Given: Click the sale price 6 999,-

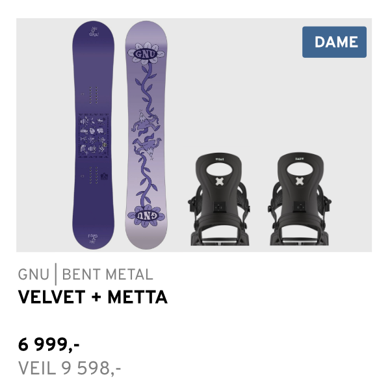Looking at the screenshot, I should [x=49, y=344].
